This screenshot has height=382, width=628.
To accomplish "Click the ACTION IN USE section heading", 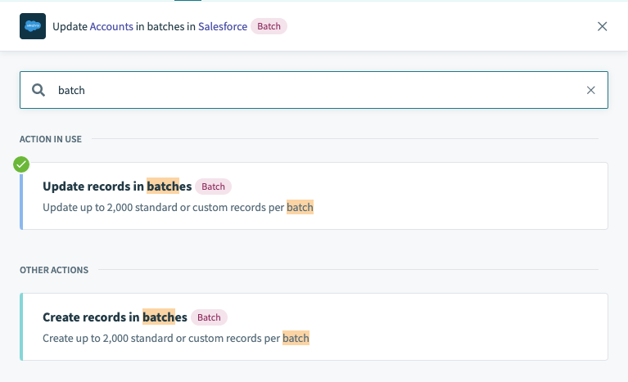I will coord(51,139).
